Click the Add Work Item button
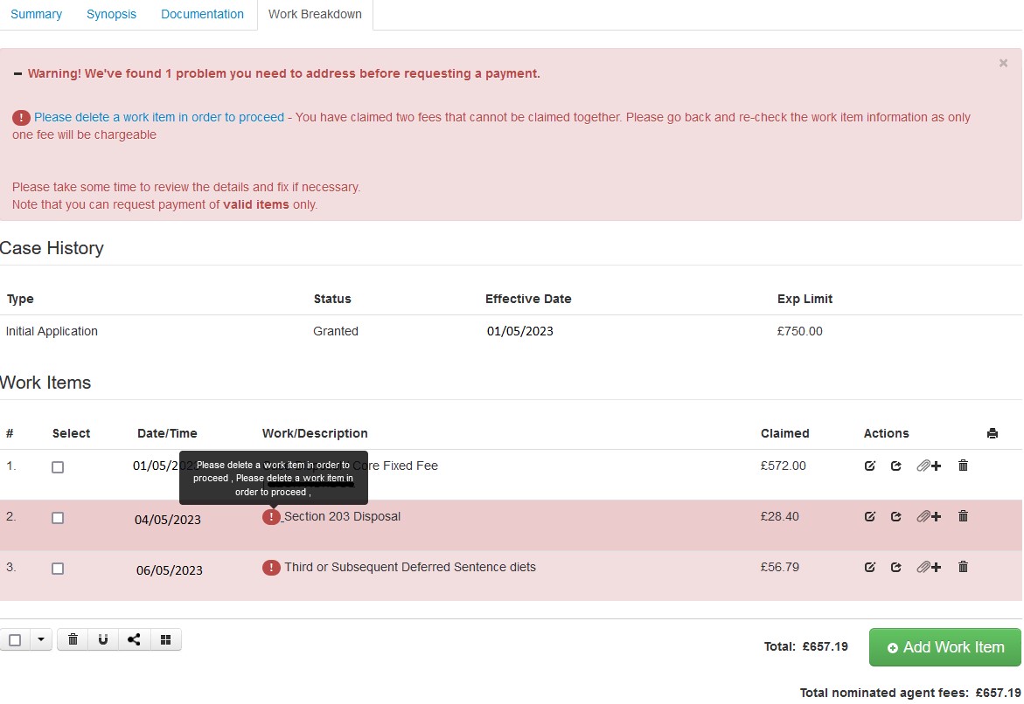1024x704 pixels. click(x=944, y=647)
